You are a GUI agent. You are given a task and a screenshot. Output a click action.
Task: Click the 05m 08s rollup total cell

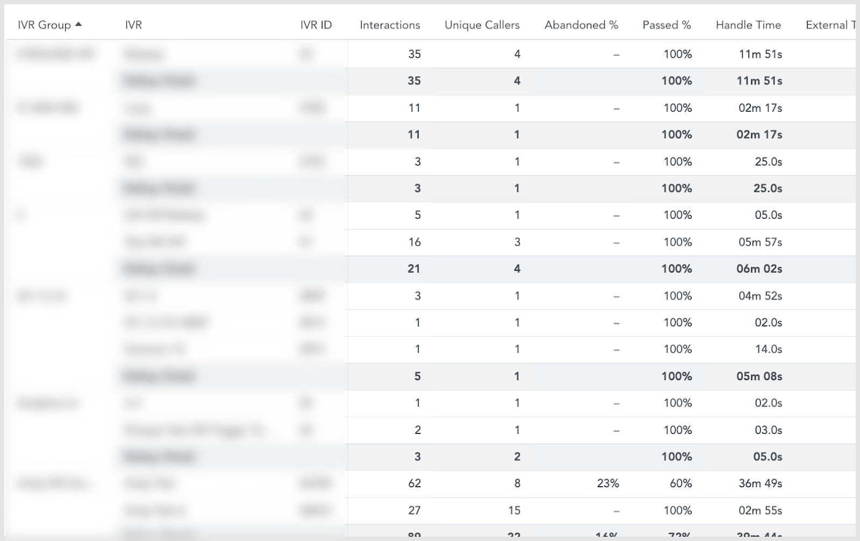[759, 376]
